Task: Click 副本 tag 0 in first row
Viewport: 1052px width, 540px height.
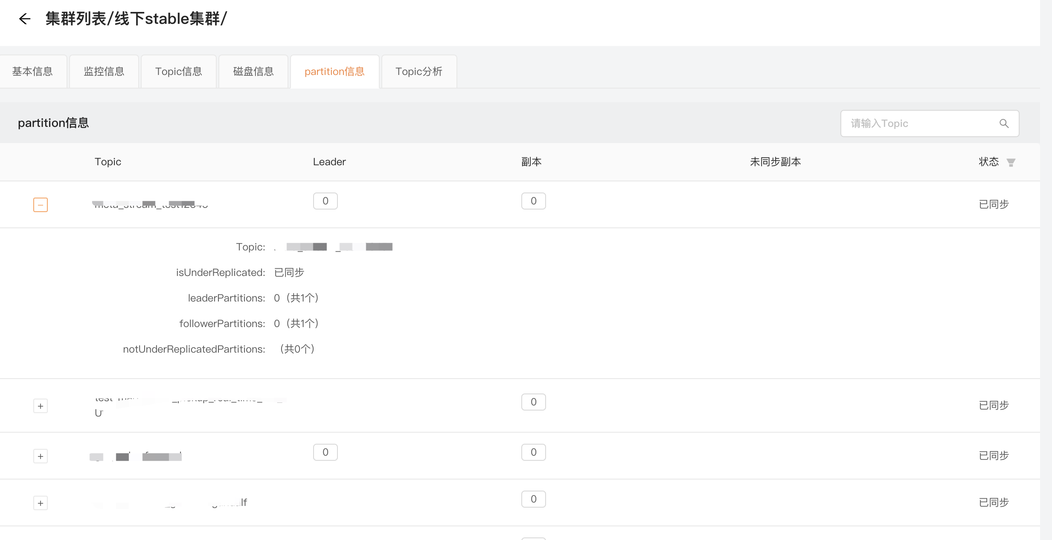Action: [533, 201]
